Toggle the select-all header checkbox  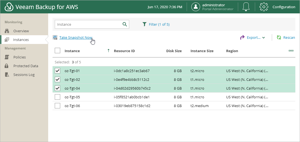(57, 51)
